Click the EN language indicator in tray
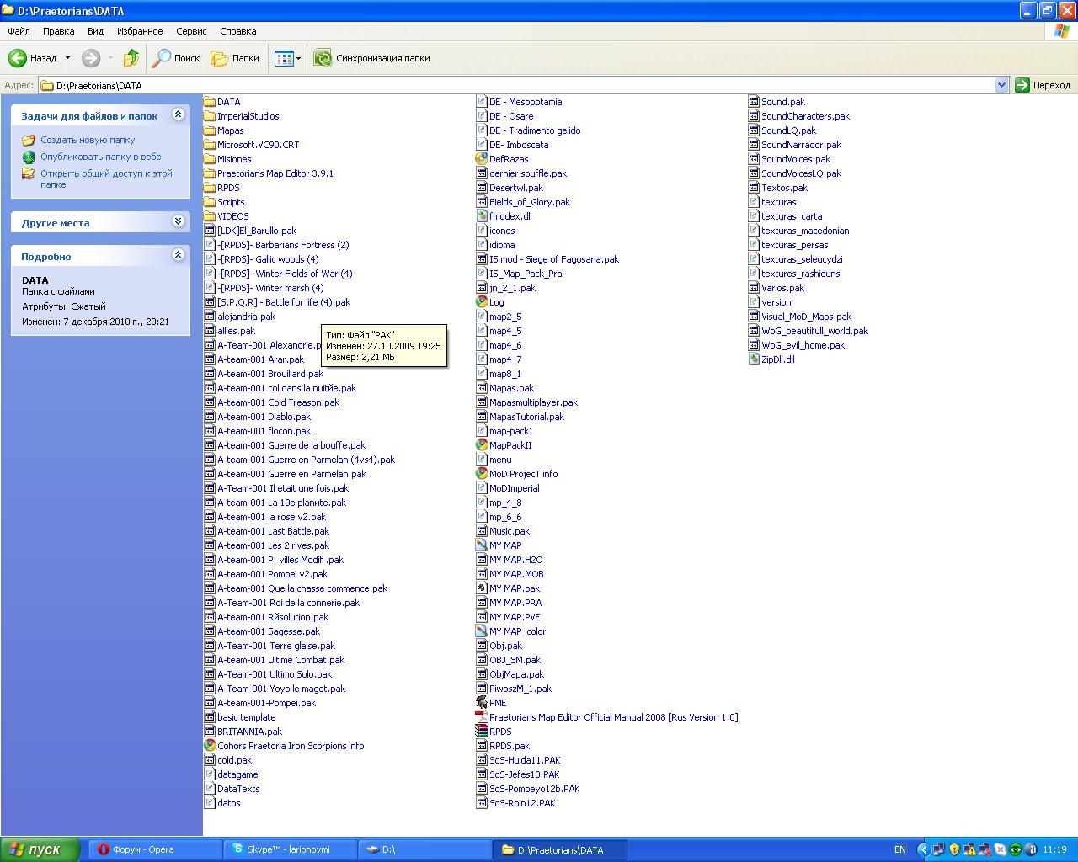The width and height of the screenshot is (1078, 862). pos(900,850)
